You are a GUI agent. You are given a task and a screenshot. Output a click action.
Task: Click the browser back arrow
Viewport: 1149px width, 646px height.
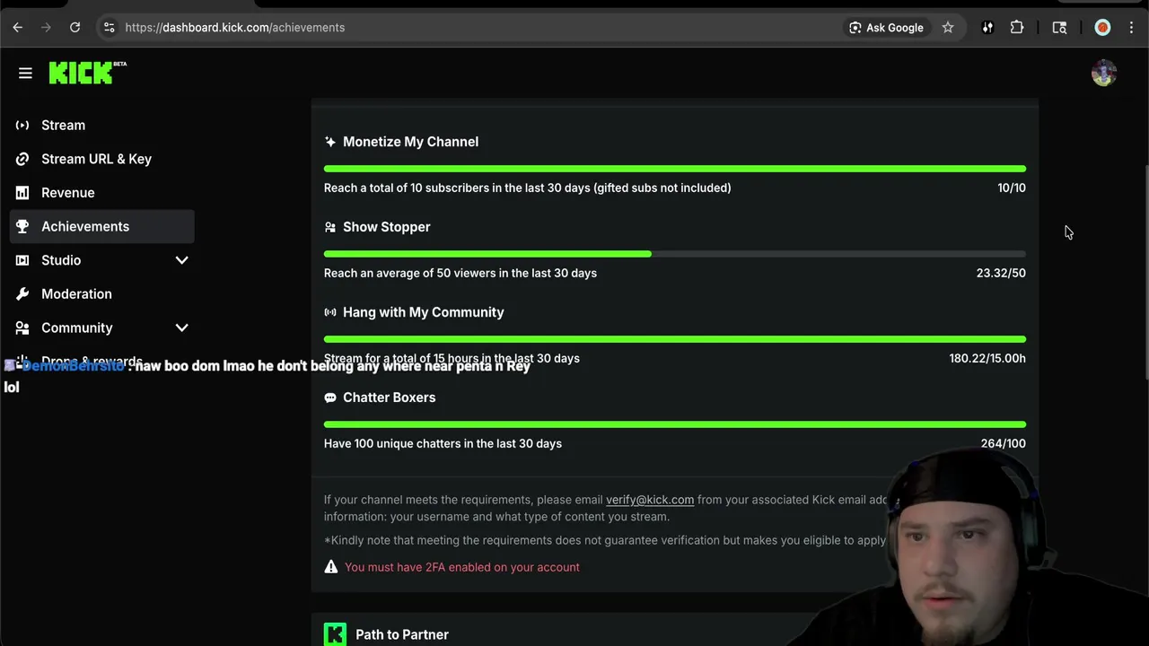point(18,28)
